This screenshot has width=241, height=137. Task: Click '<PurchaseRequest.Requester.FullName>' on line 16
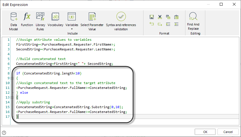pyautogui.click(x=52, y=112)
